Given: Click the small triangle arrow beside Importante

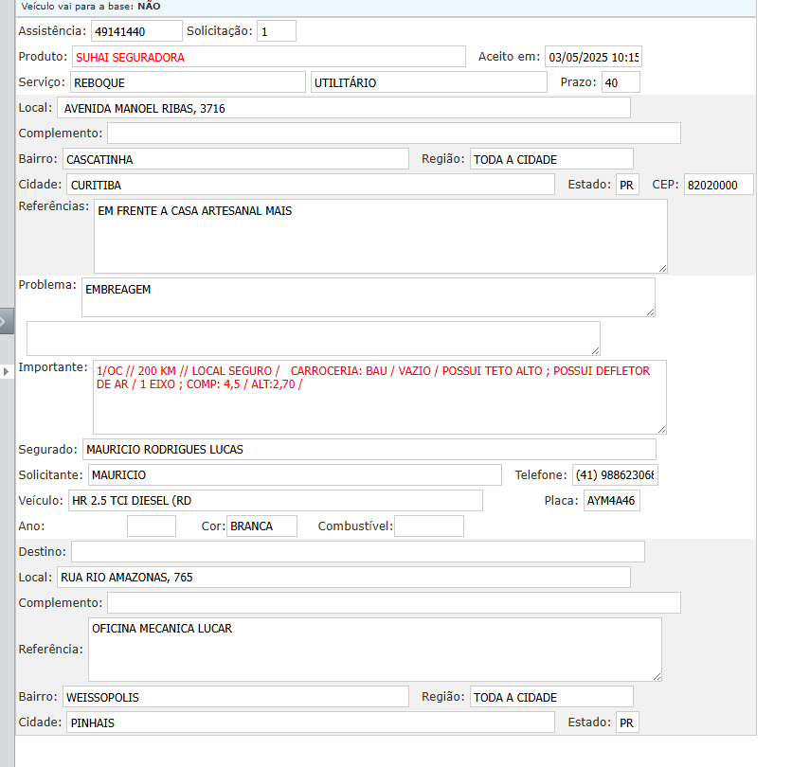Looking at the screenshot, I should pyautogui.click(x=7, y=371).
